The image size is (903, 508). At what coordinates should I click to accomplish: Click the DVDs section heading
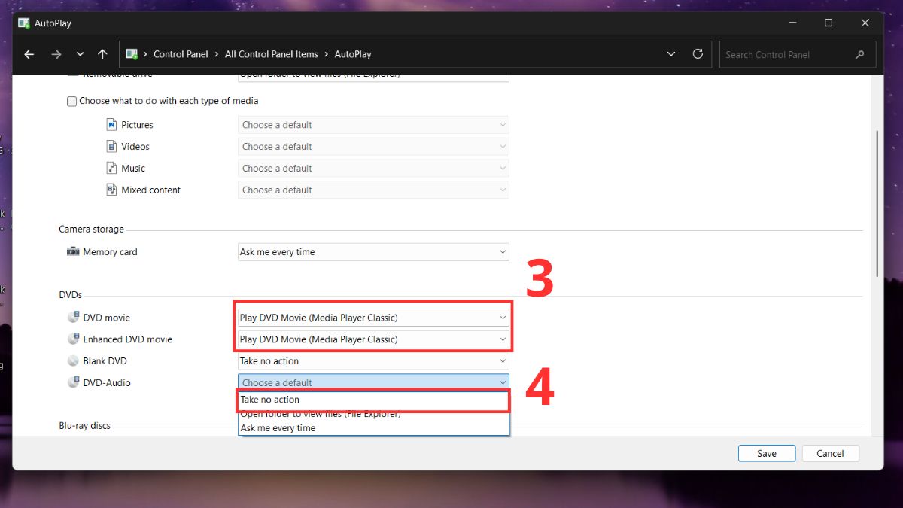click(x=70, y=295)
